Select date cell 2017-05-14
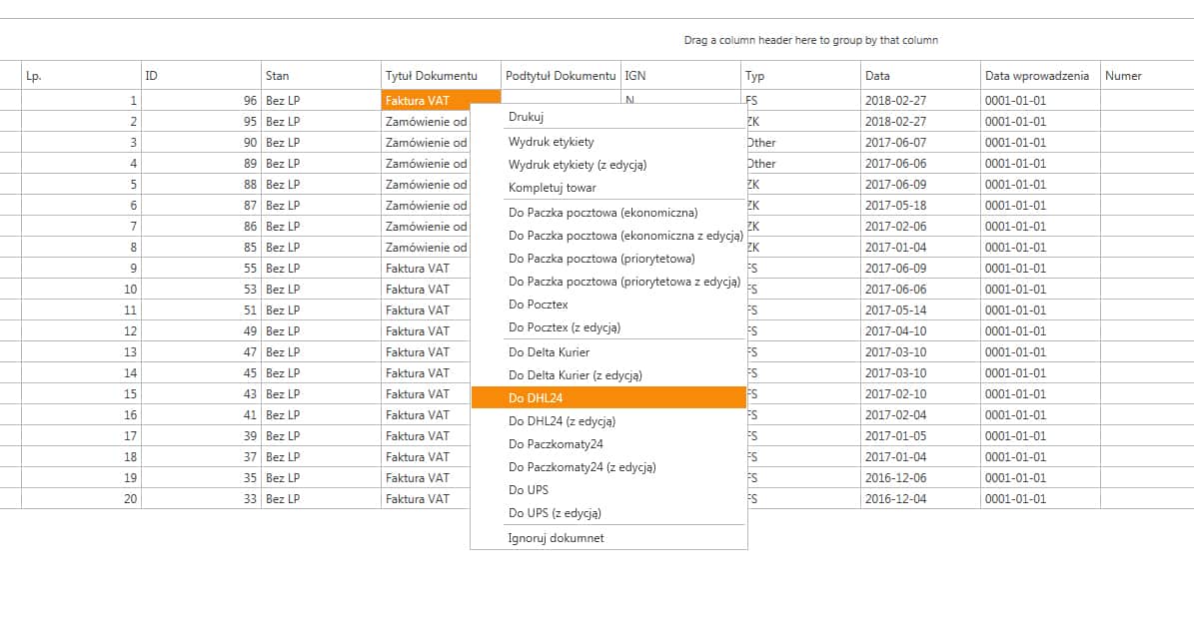Image resolution: width=1194 pixels, height=620 pixels. click(920, 310)
